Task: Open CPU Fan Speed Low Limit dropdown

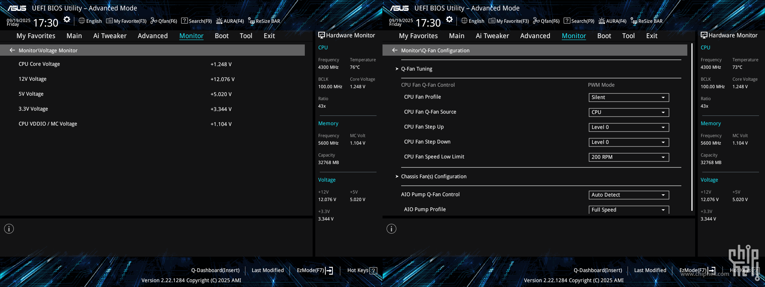Action: click(629, 157)
